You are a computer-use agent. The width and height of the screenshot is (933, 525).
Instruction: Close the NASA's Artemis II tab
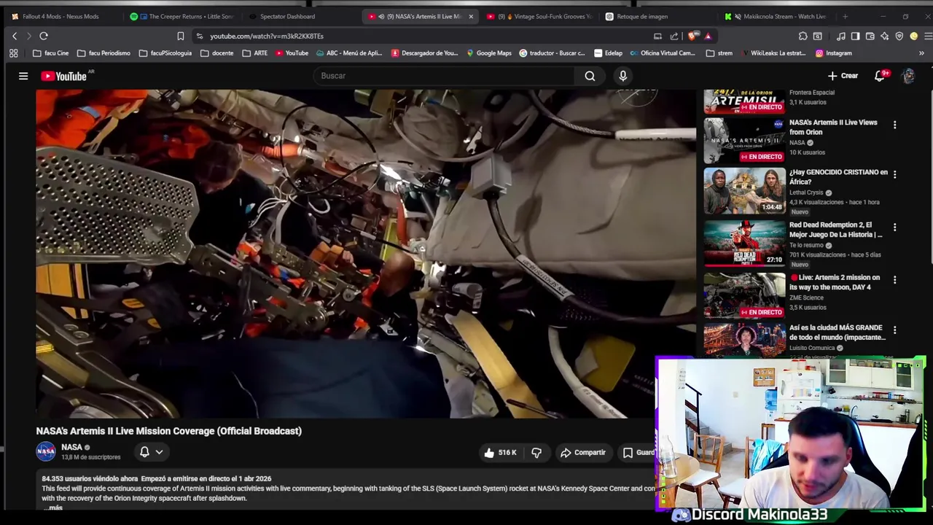click(x=471, y=16)
